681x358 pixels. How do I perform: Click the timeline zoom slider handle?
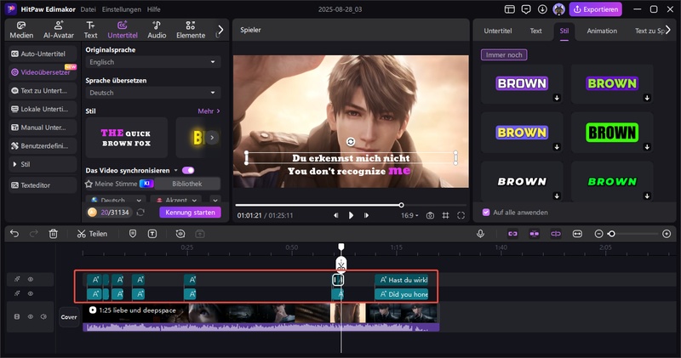click(611, 234)
